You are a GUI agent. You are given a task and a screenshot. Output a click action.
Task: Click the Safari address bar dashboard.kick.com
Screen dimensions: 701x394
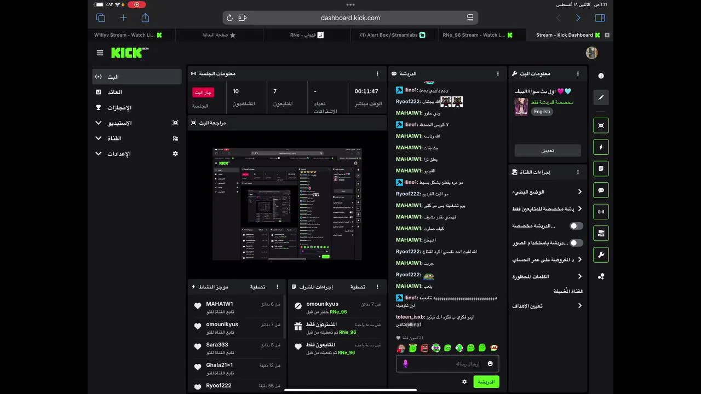pyautogui.click(x=350, y=18)
